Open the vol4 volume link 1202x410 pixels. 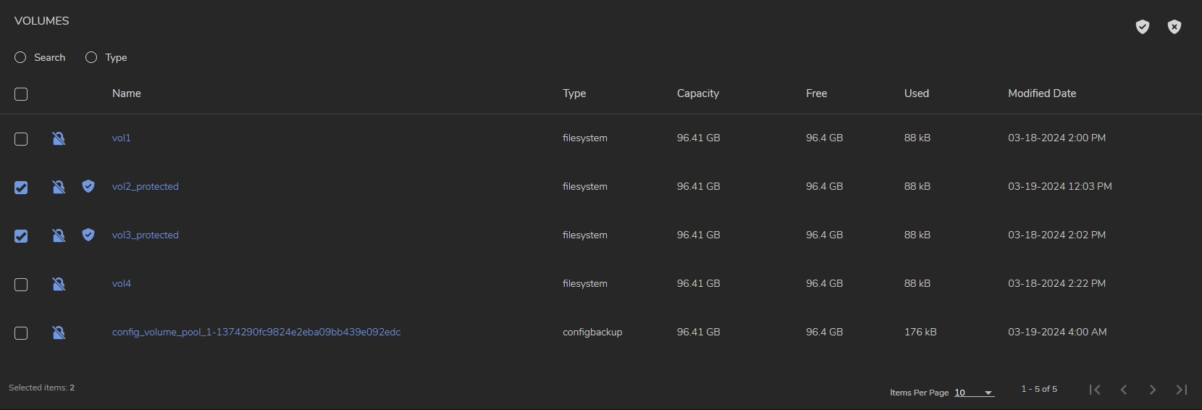pyautogui.click(x=121, y=284)
